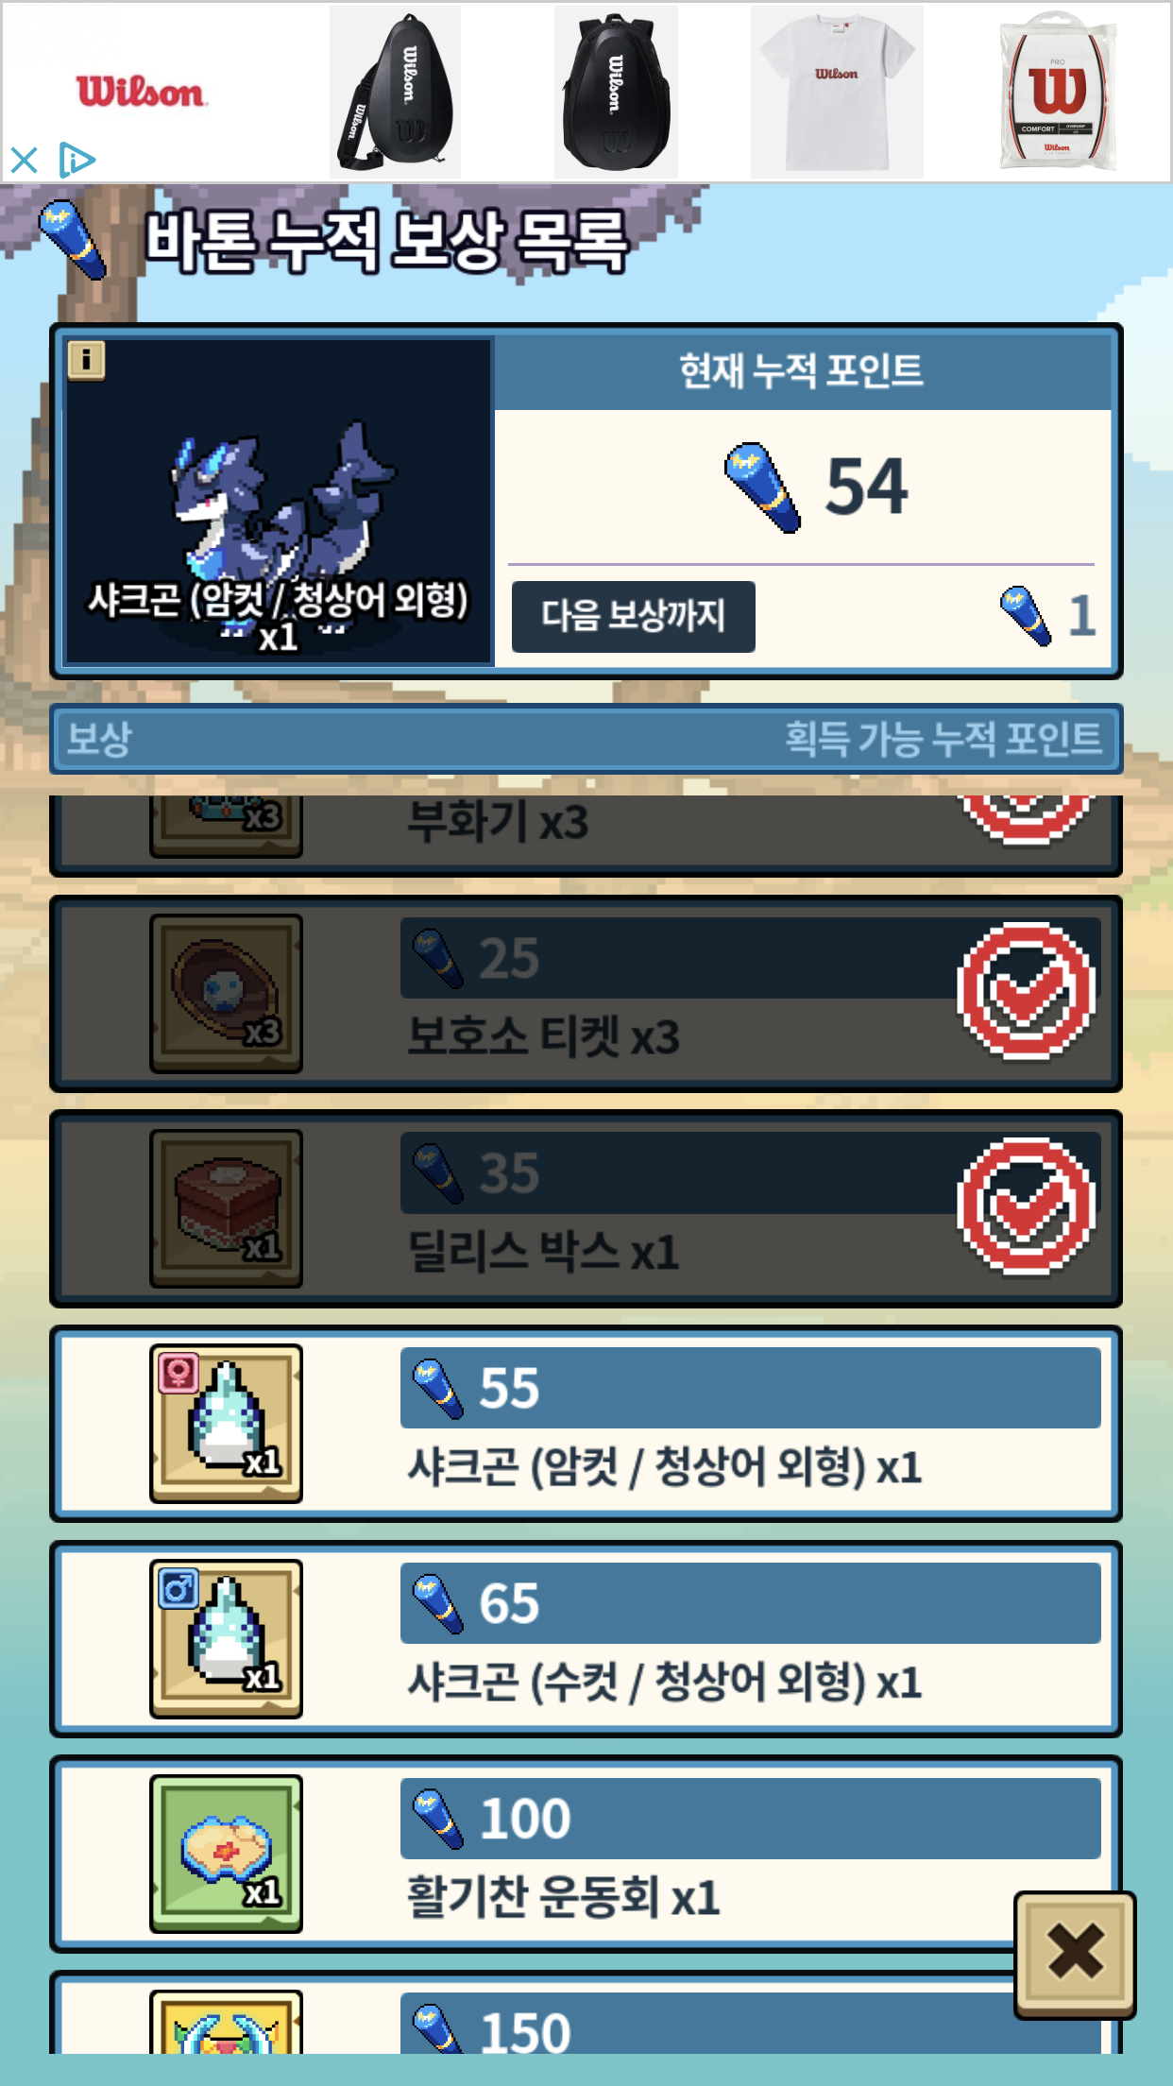The width and height of the screenshot is (1173, 2086).
Task: Click the claimed checkmark for 35 points reward
Action: pos(1026,1207)
